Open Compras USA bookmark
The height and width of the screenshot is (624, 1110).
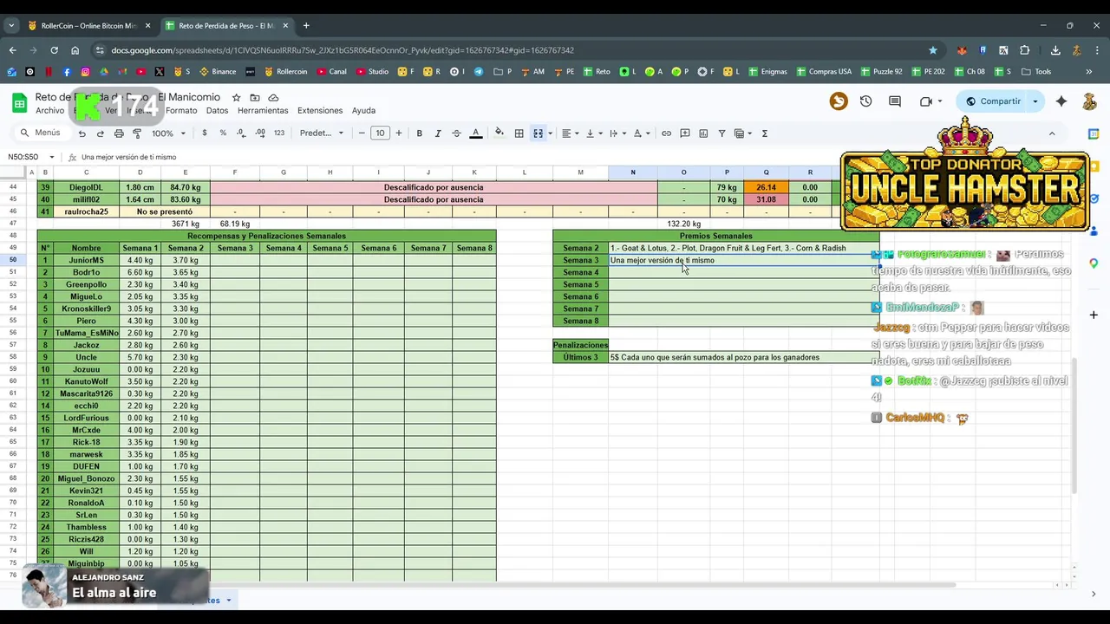824,72
